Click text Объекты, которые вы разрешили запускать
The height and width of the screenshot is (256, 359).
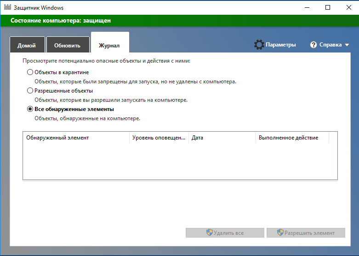[111, 100]
